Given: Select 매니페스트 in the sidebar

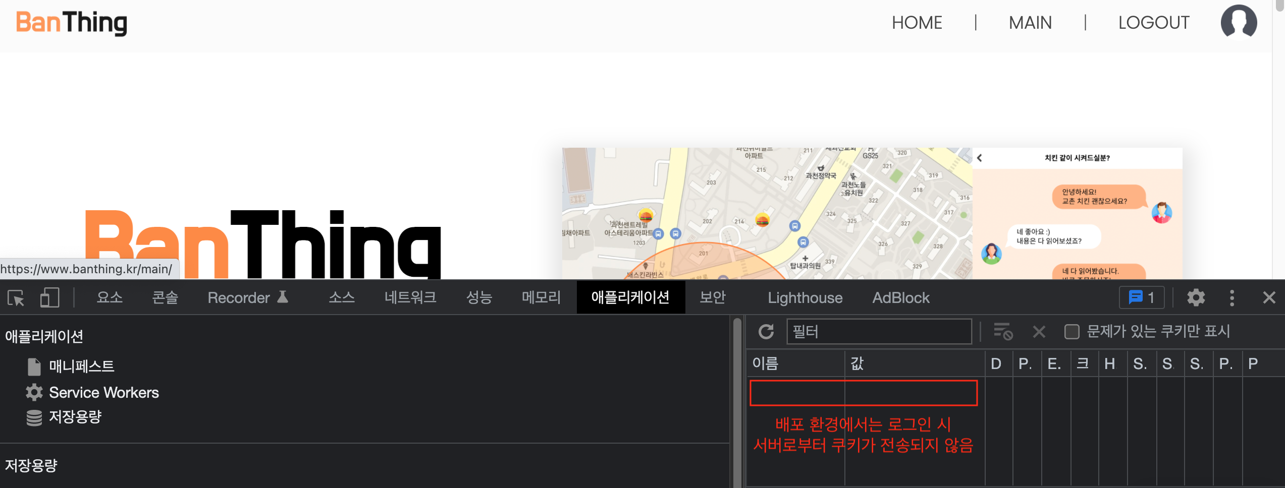Looking at the screenshot, I should tap(71, 367).
